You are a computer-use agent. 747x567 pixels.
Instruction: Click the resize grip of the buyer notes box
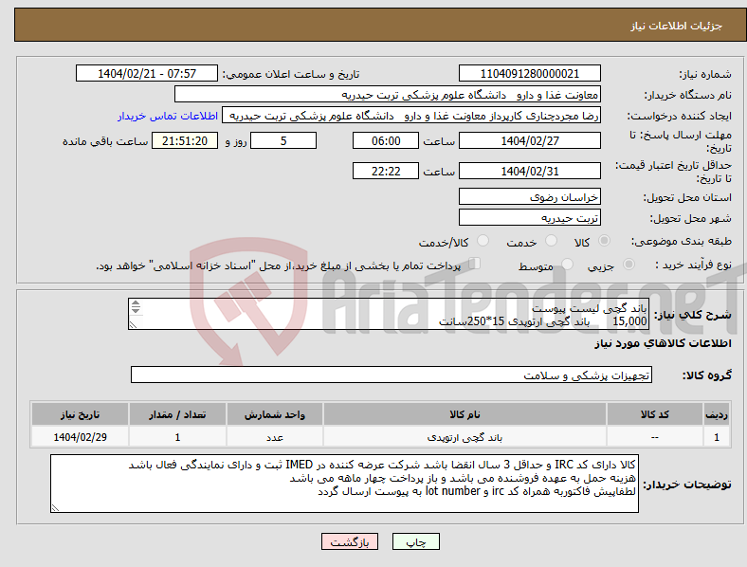pyautogui.click(x=55, y=508)
